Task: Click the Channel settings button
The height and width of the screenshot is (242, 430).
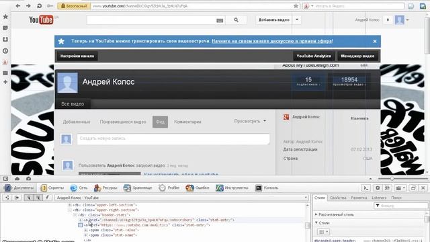Action: (x=77, y=56)
